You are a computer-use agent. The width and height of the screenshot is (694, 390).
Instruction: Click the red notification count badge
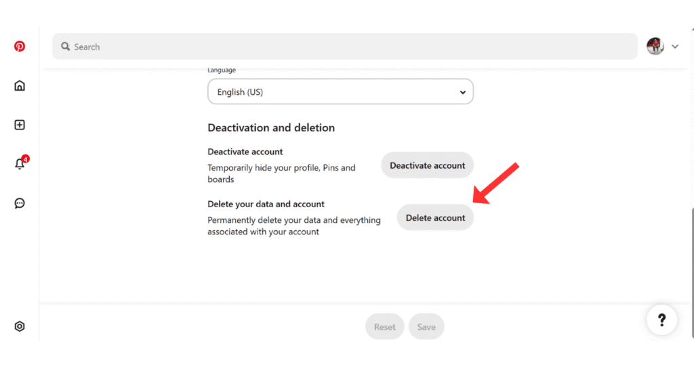[x=25, y=159]
